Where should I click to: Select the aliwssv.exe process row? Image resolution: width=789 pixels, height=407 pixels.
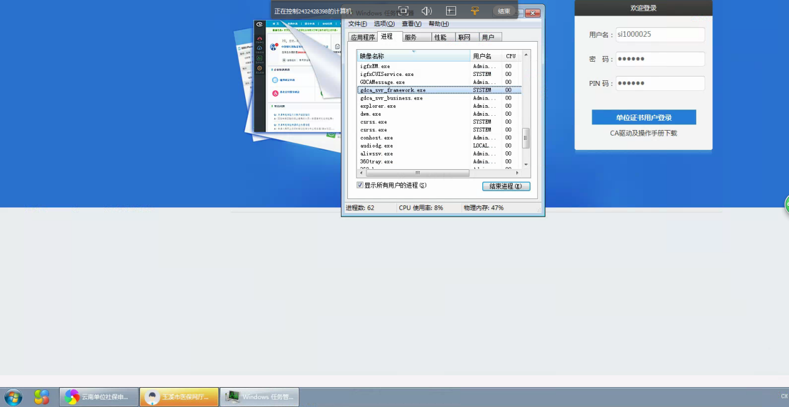coord(439,154)
